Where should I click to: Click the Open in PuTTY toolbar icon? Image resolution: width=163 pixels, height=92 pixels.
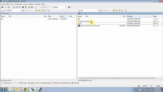pyautogui.click(x=26, y=7)
